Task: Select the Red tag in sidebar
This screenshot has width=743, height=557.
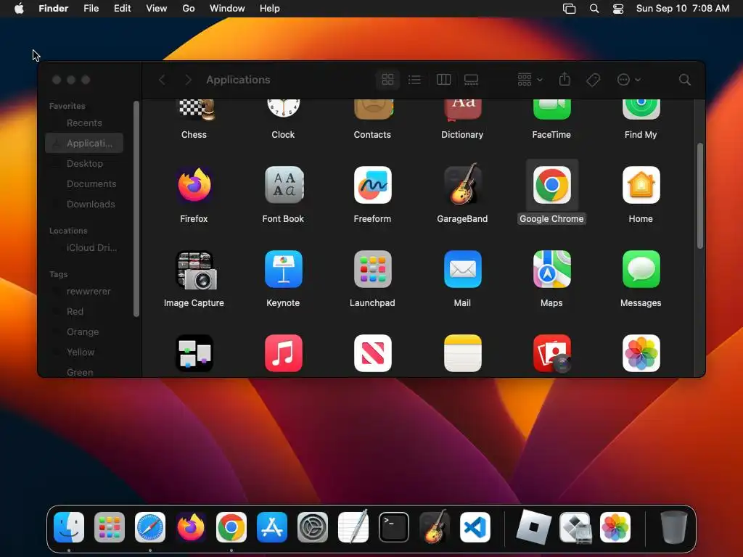Action: coord(84,312)
